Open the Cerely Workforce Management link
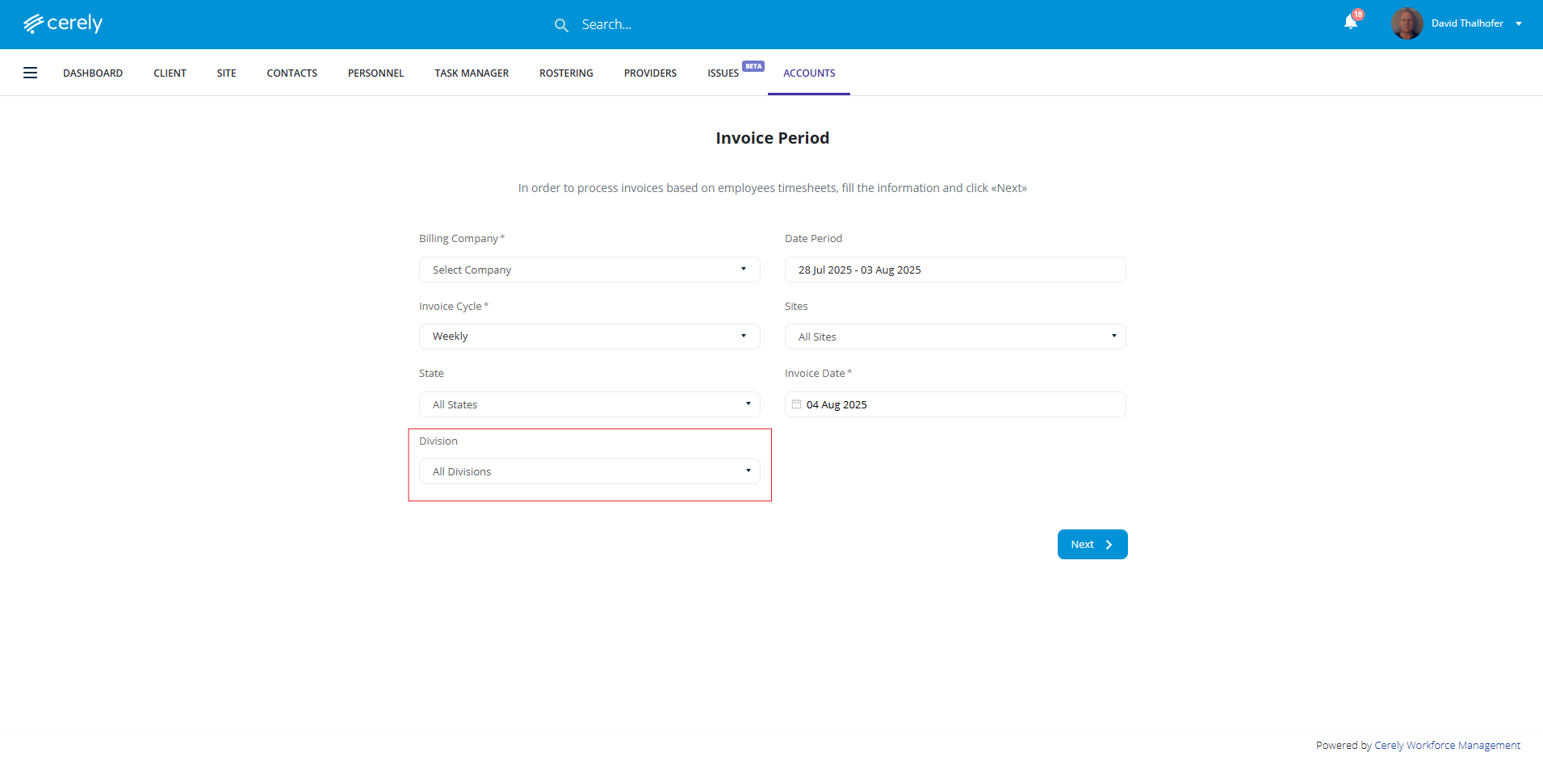Image resolution: width=1543 pixels, height=757 pixels. (x=1447, y=745)
